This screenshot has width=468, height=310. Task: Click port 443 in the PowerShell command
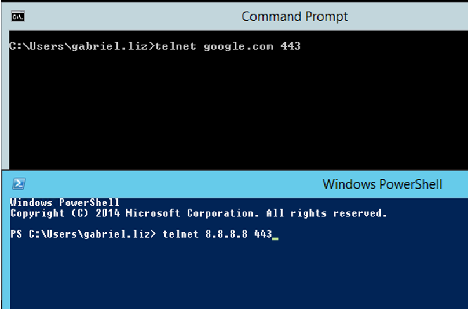[263, 234]
